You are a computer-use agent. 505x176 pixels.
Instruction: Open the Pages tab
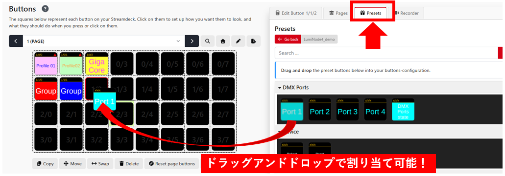pos(338,13)
